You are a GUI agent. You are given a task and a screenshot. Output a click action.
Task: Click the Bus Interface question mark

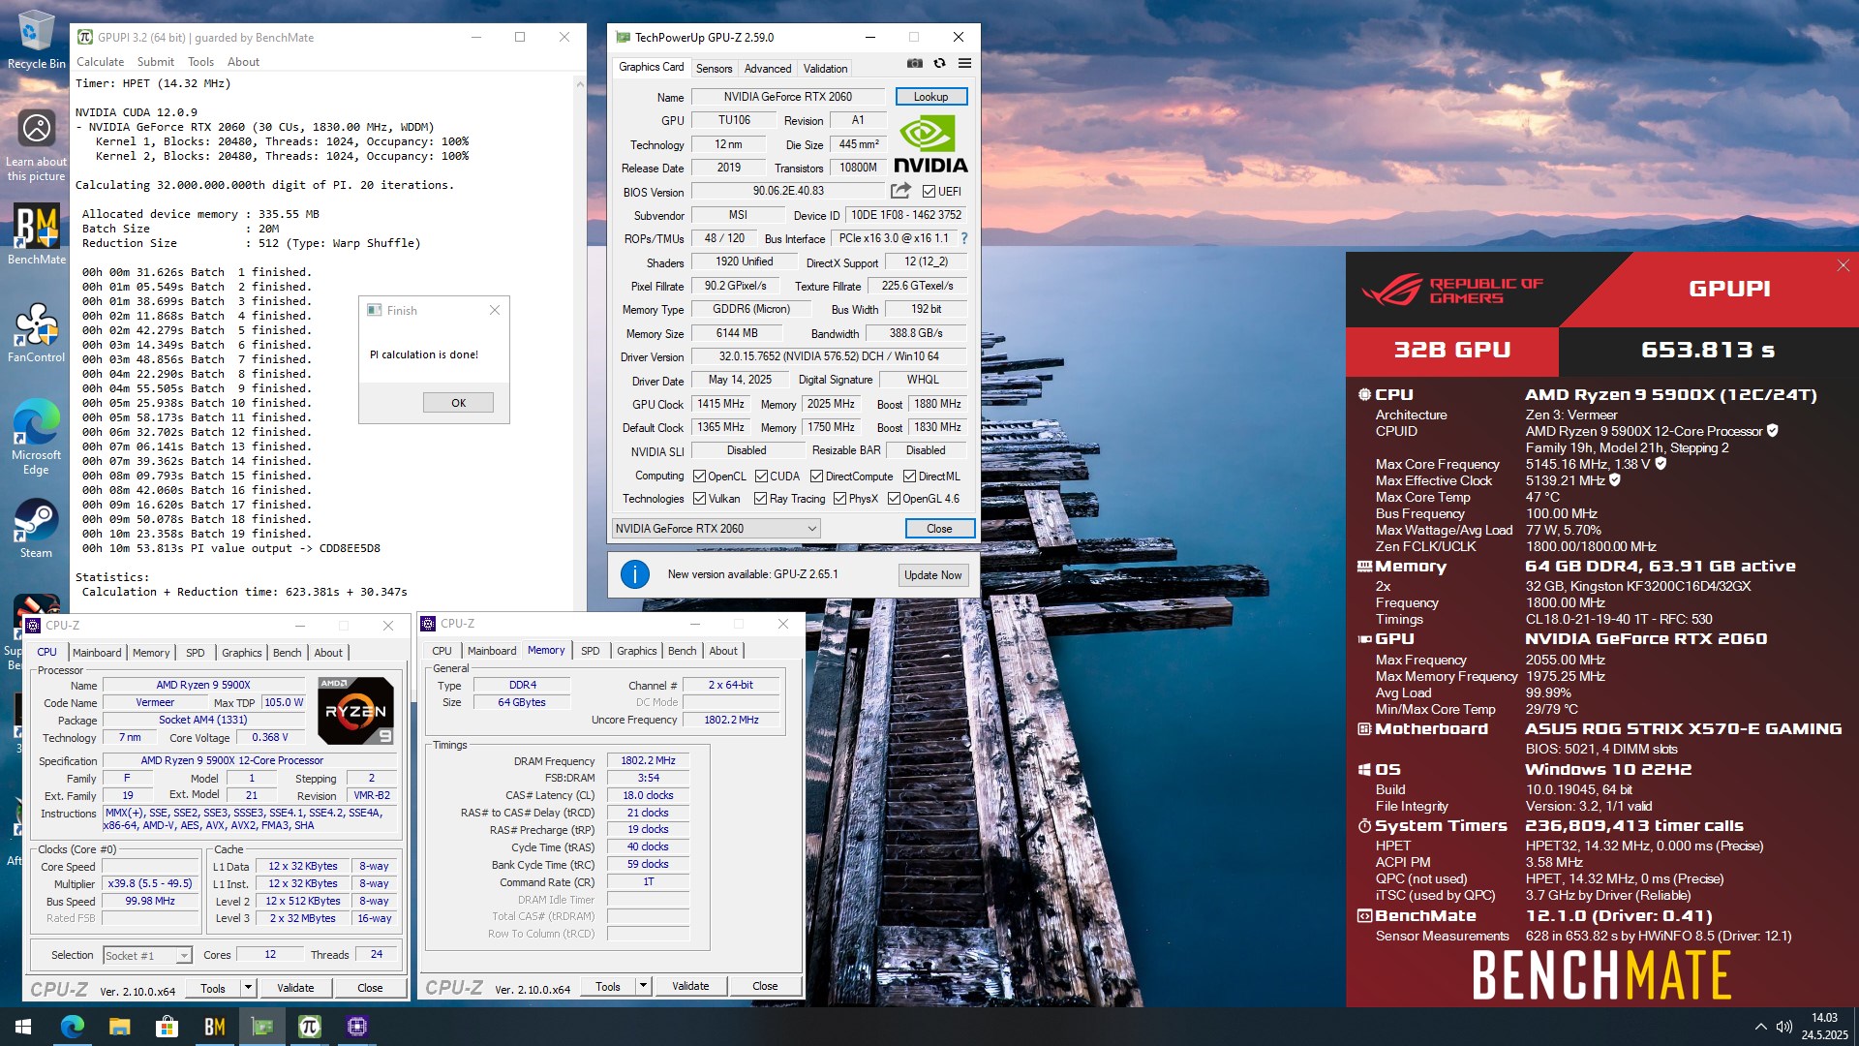point(963,238)
